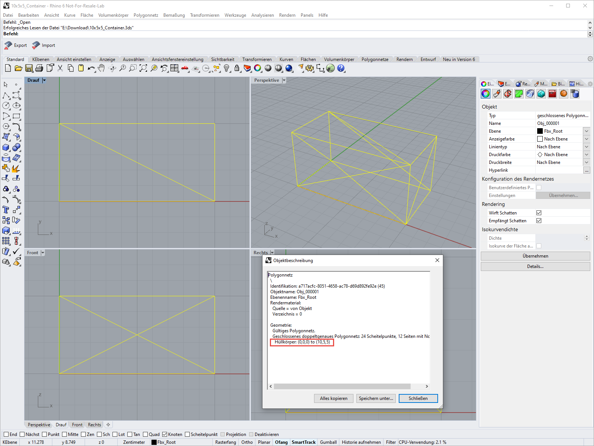Uncheck Wirft Schatten in the Rendering section
This screenshot has height=446, width=594.
tap(539, 213)
